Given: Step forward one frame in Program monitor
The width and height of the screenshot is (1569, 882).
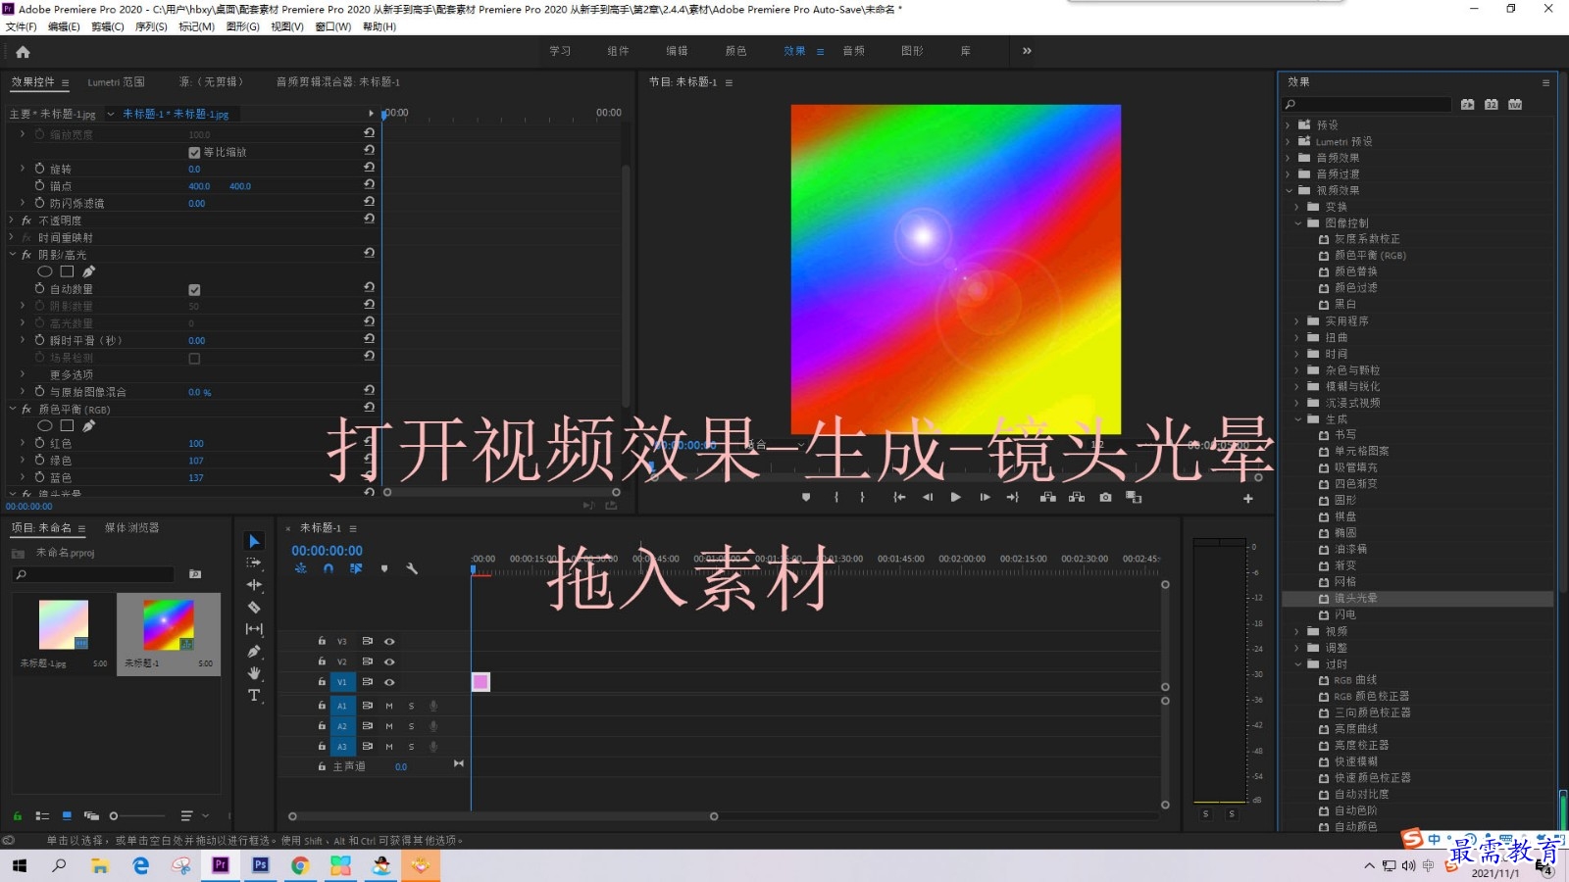Looking at the screenshot, I should point(985,498).
